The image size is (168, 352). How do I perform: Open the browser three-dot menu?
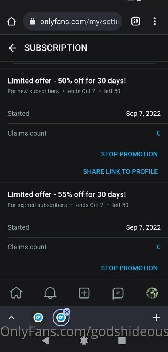(x=154, y=22)
